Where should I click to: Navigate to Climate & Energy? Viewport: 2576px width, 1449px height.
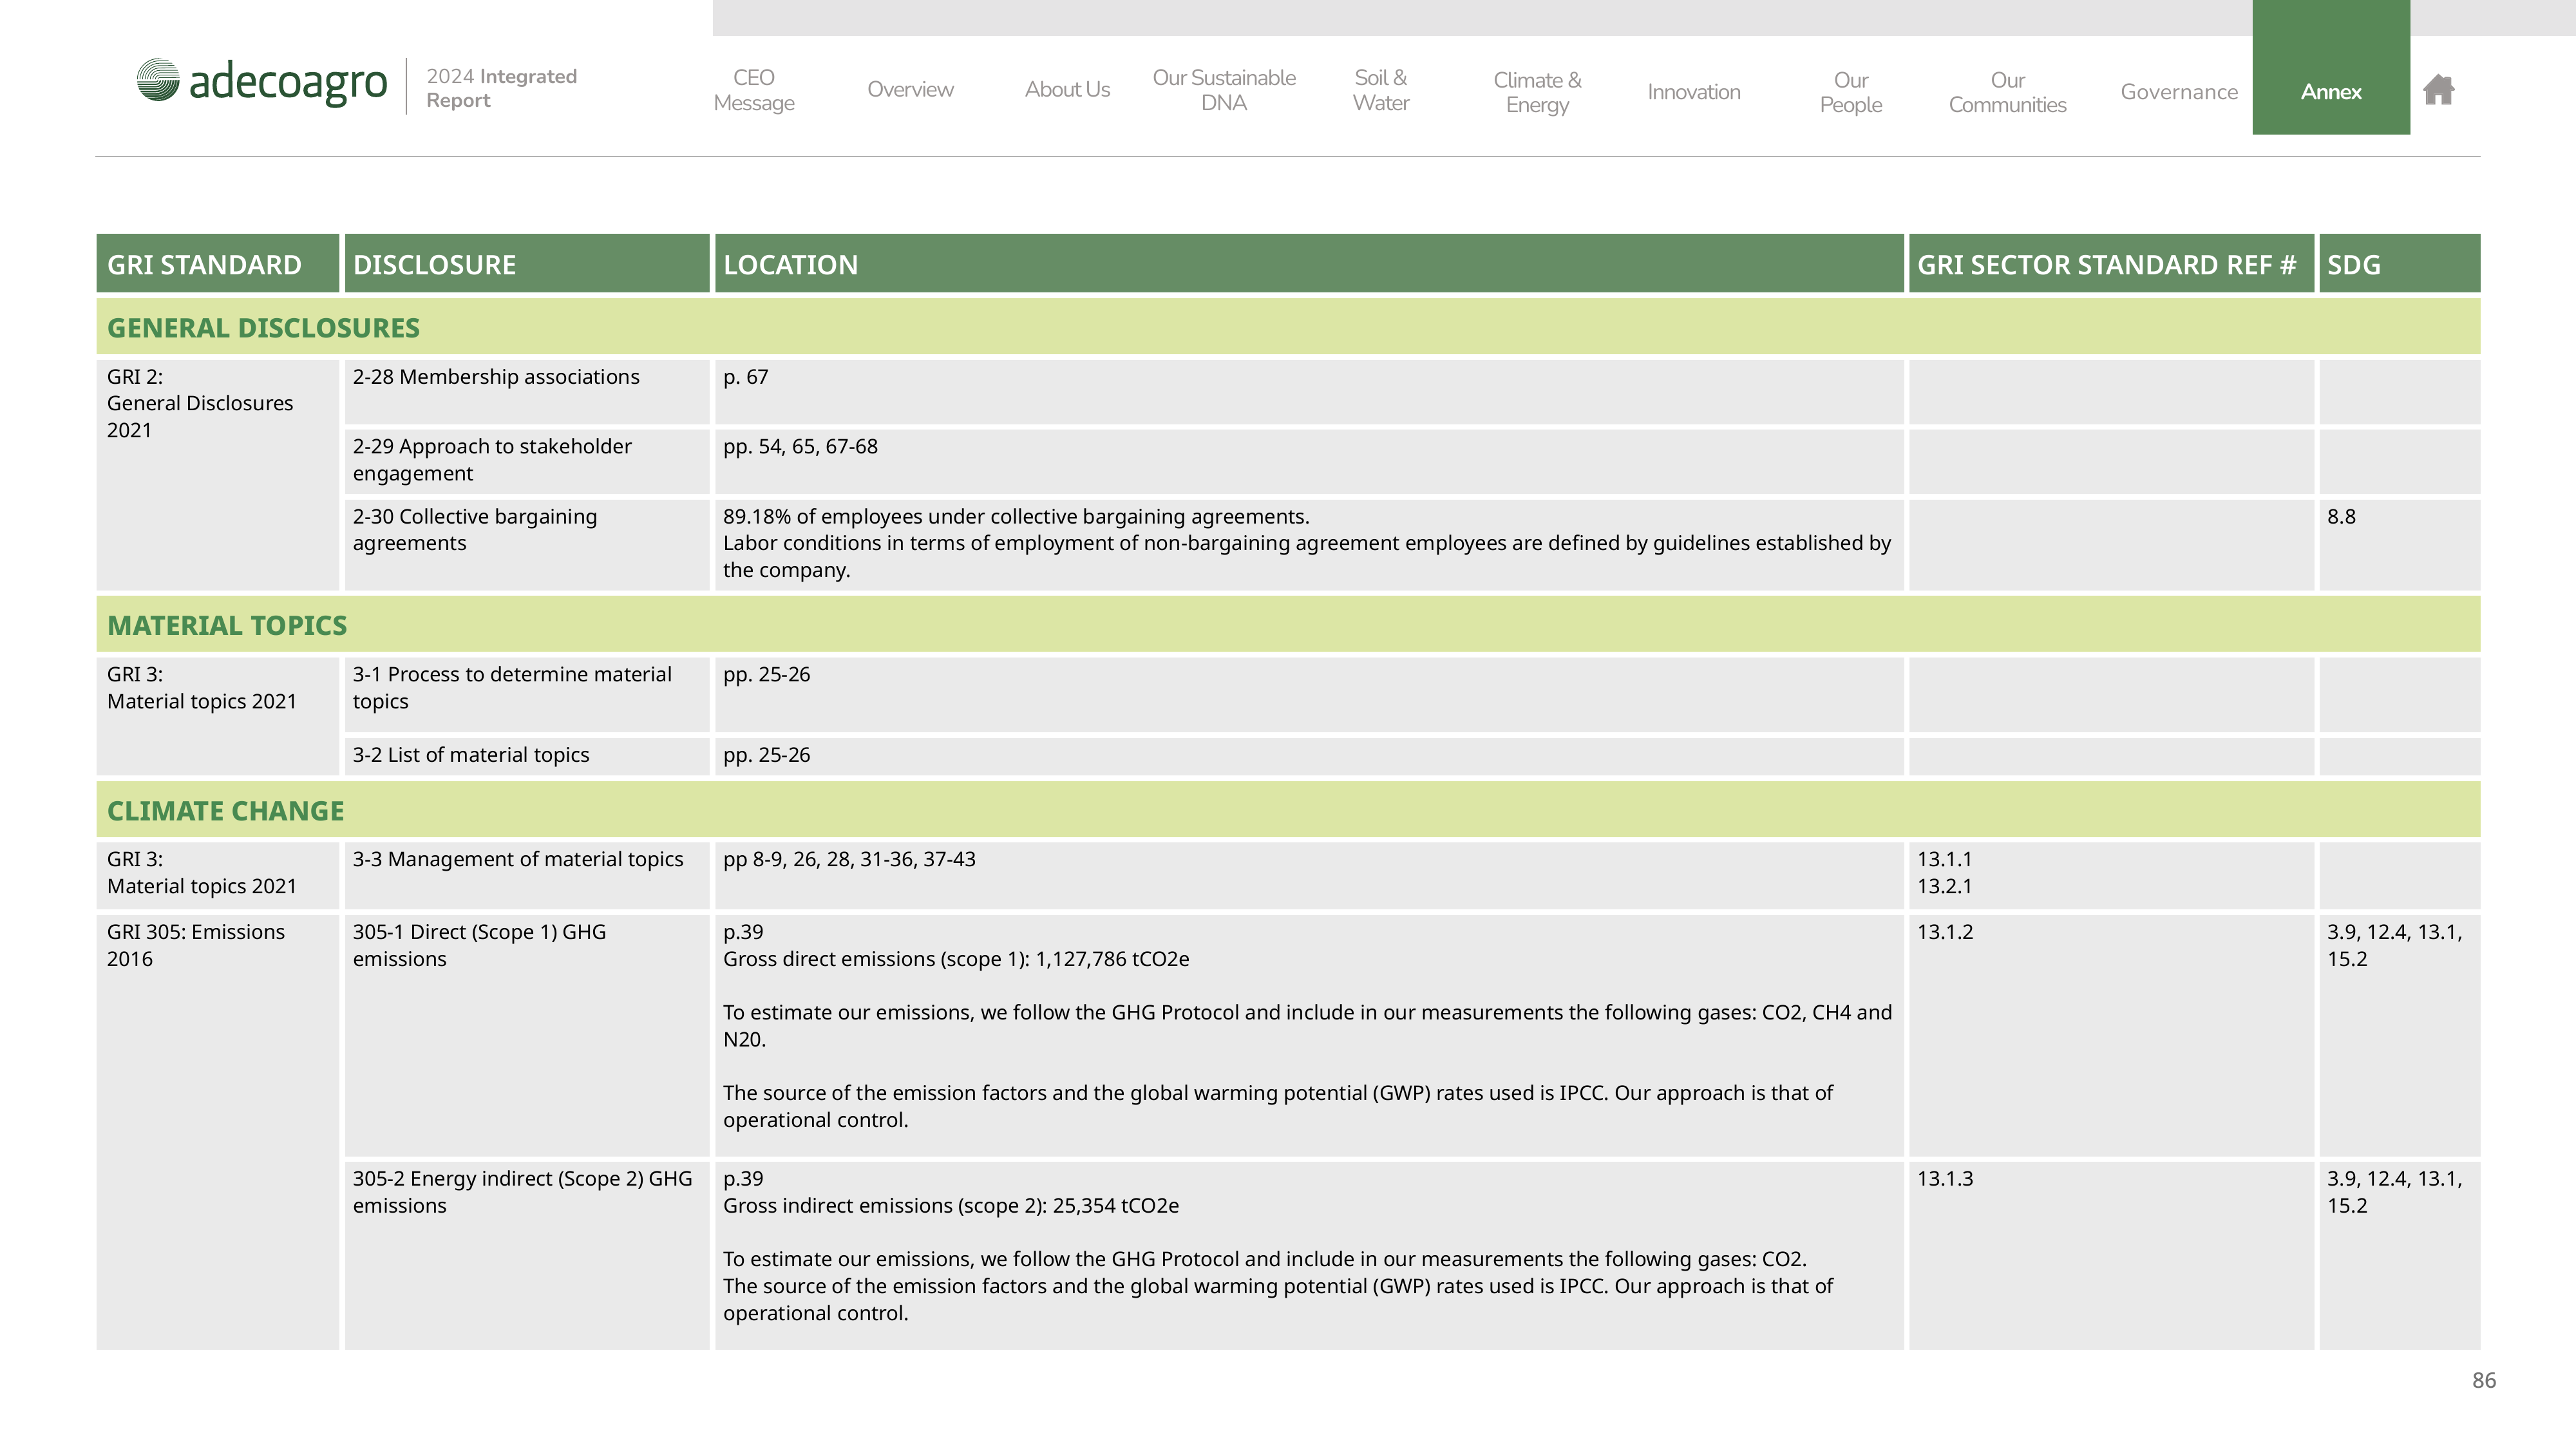click(1537, 92)
